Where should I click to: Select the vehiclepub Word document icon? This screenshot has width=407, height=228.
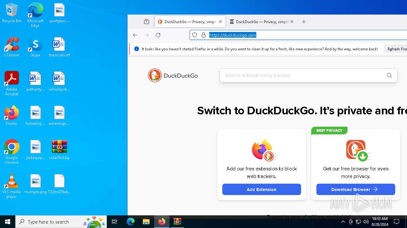point(59,82)
